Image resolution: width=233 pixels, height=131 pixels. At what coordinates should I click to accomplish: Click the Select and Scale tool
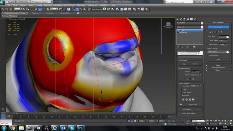click(x=48, y=9)
